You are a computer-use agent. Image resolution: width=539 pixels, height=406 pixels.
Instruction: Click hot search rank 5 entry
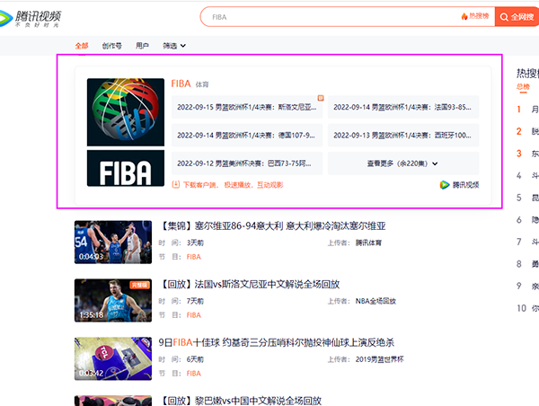527,198
